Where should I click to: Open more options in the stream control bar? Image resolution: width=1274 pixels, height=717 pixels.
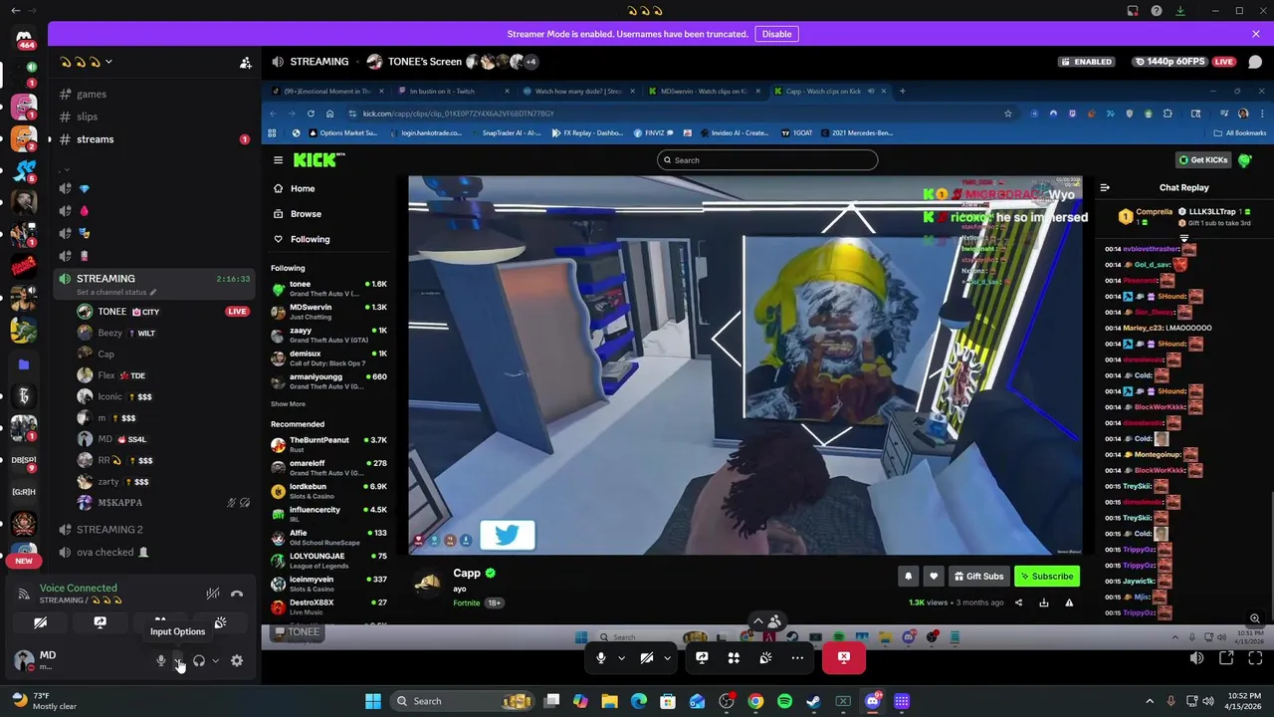coord(797,658)
